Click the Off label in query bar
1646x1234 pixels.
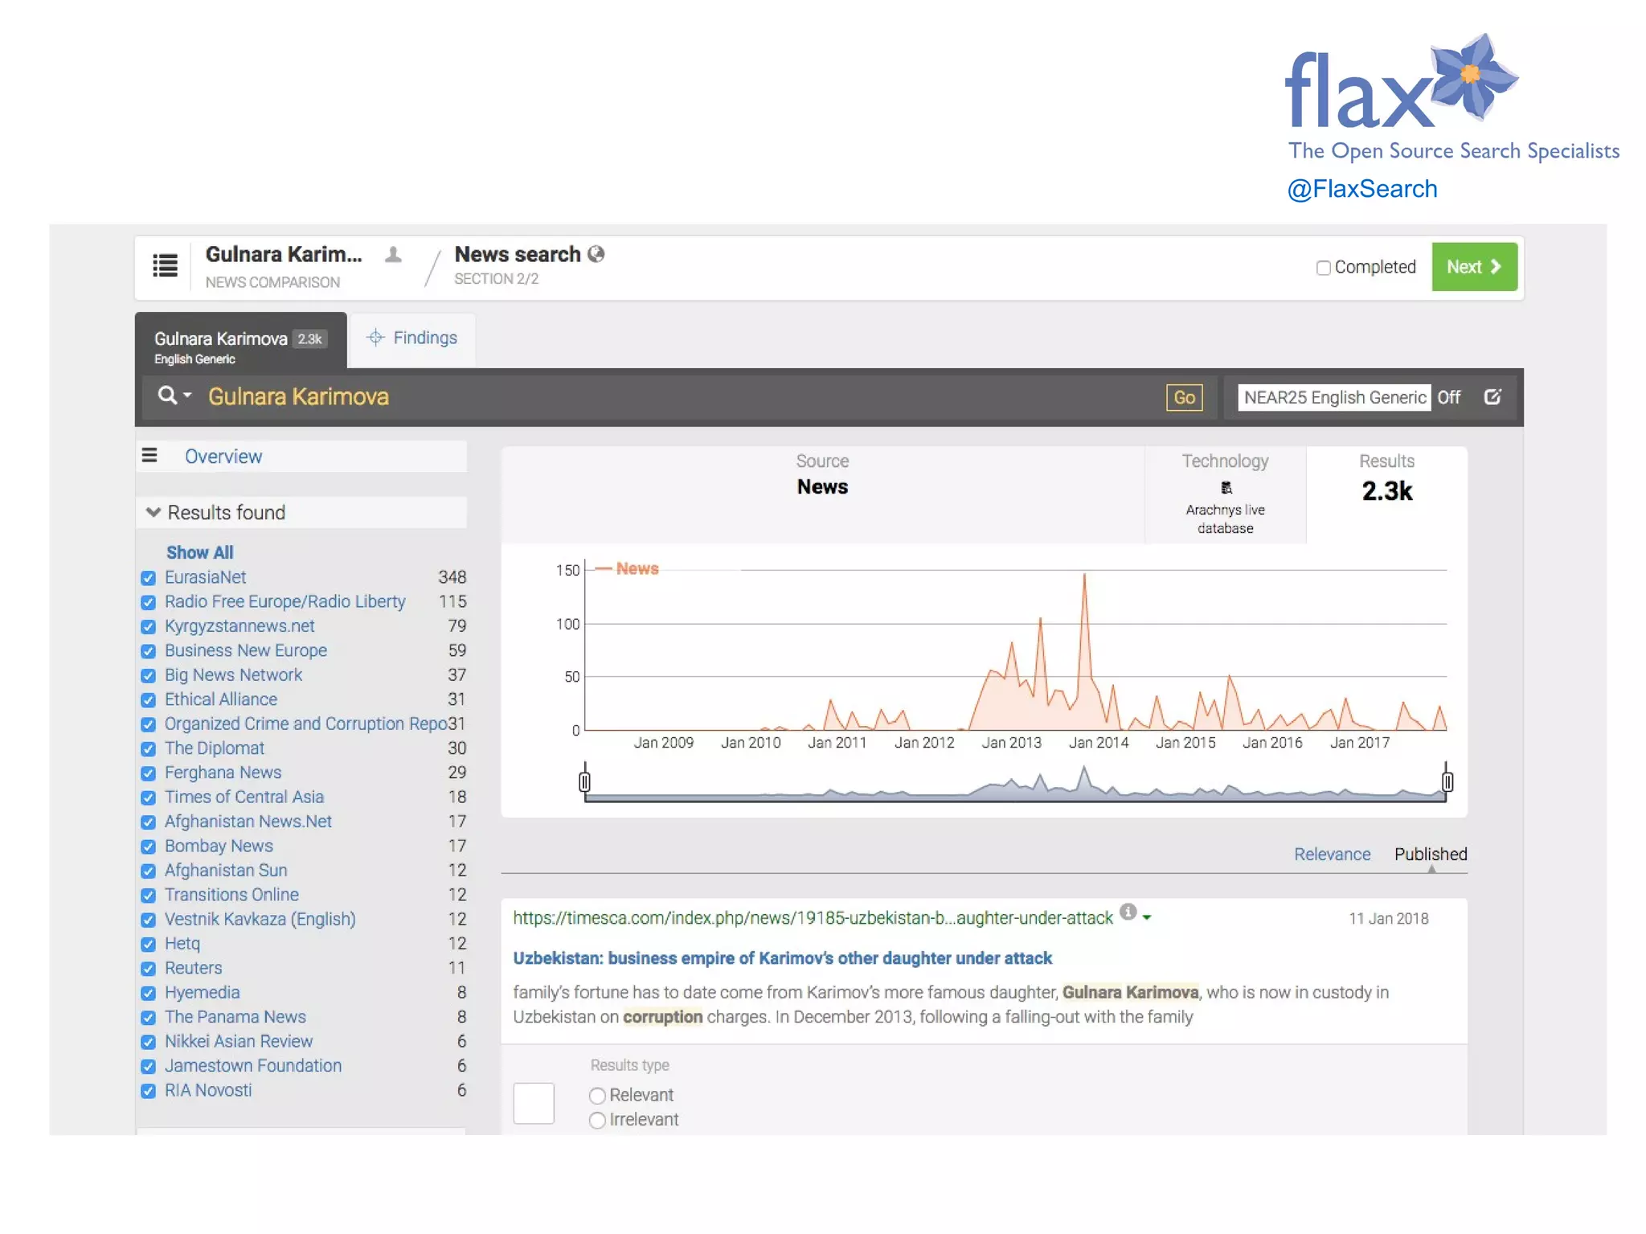point(1448,397)
